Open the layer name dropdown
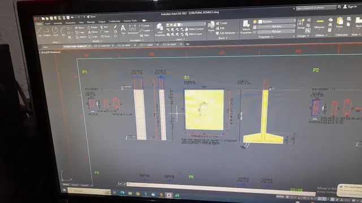The width and height of the screenshot is (362, 203). point(186,24)
